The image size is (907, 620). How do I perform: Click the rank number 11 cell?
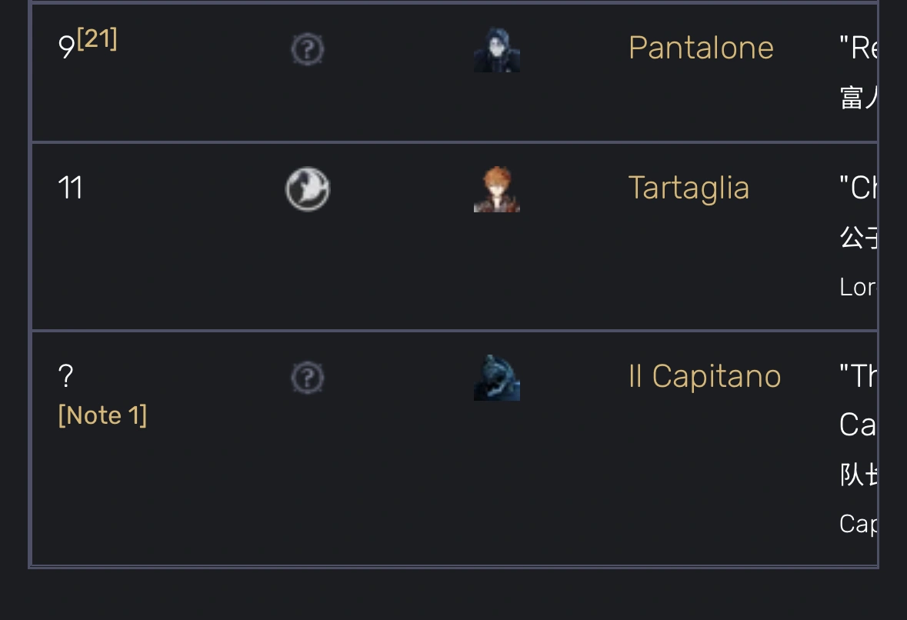[70, 188]
